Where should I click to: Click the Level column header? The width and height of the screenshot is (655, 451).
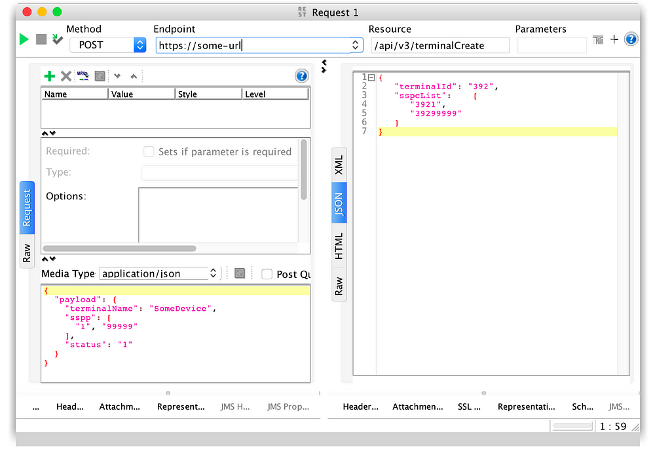click(275, 94)
